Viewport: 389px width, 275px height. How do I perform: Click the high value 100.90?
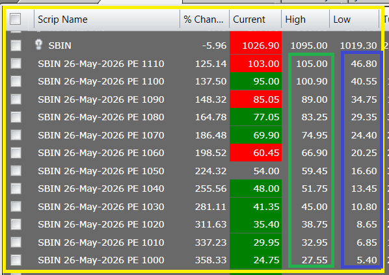312,81
